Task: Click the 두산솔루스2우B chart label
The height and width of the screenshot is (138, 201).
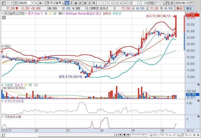Action: [14, 14]
